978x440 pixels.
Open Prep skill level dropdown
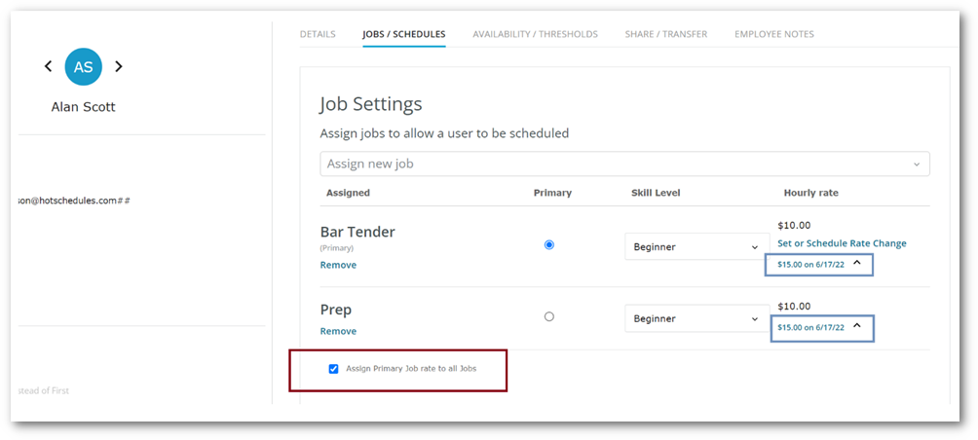tap(696, 318)
